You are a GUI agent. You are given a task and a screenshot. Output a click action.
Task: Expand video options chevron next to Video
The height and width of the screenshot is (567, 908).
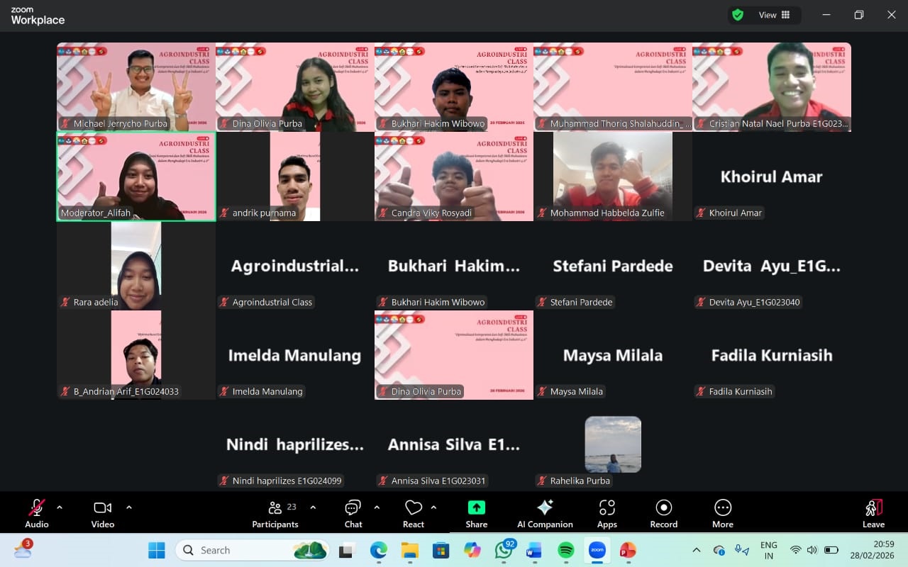coord(129,507)
